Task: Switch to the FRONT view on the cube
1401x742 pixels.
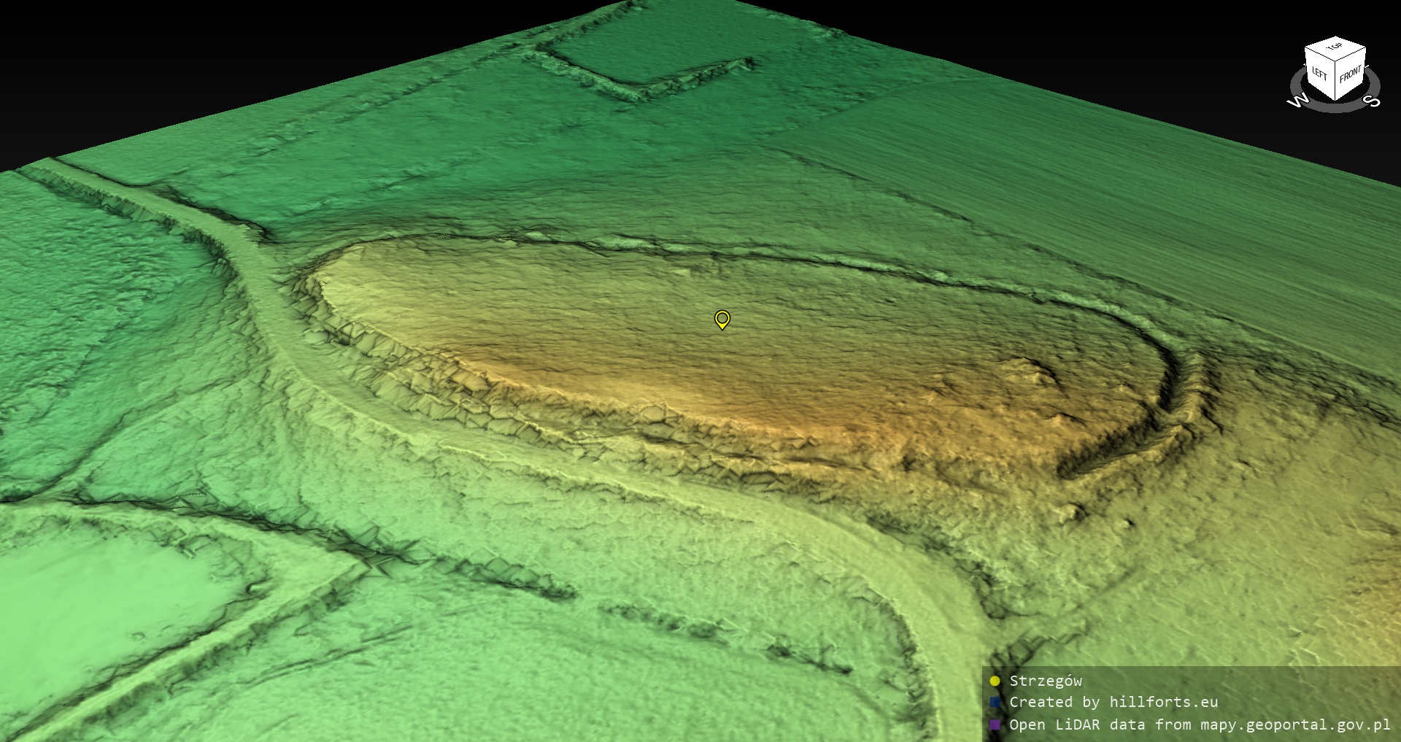Action: [x=1351, y=74]
